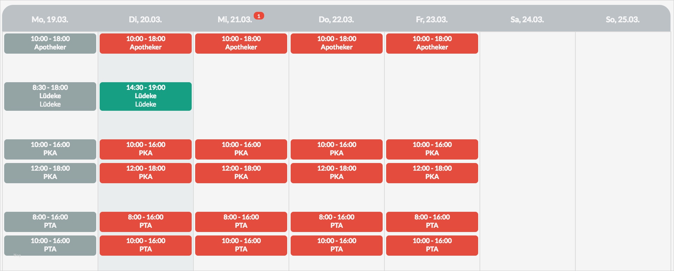Select Thursday's PKA 10:00 - 16:00 shift
The width and height of the screenshot is (674, 271).
coord(337,149)
